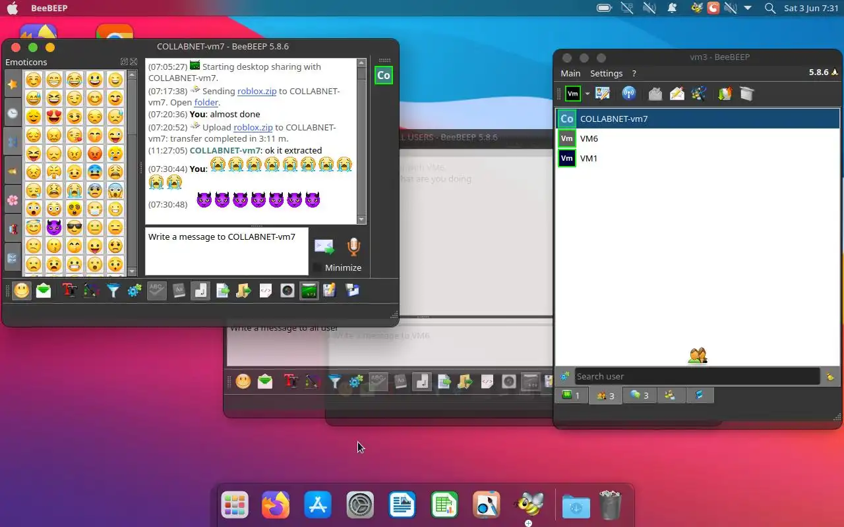Click the notepad with pencil icon in chat toolbar
The image size is (844, 527).
pos(330,291)
